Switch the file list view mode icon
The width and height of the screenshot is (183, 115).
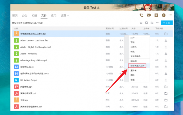coord(152,23)
